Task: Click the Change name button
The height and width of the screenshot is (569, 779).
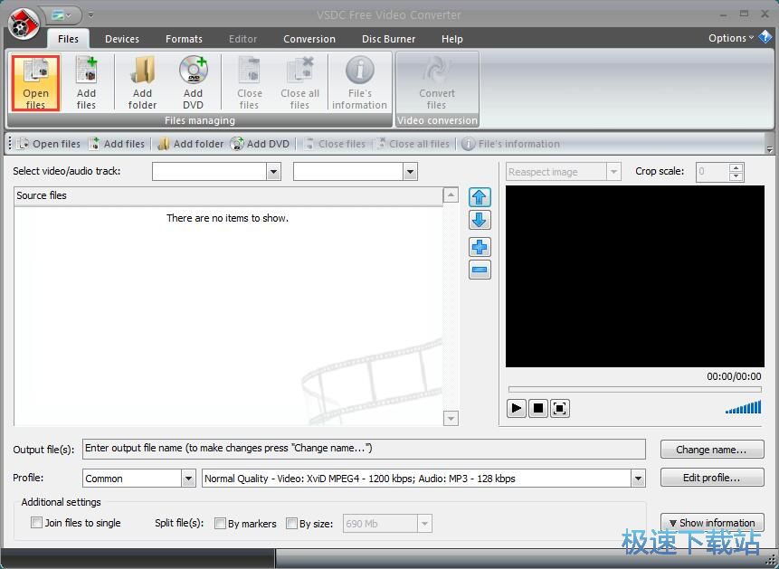Action: pos(712,449)
